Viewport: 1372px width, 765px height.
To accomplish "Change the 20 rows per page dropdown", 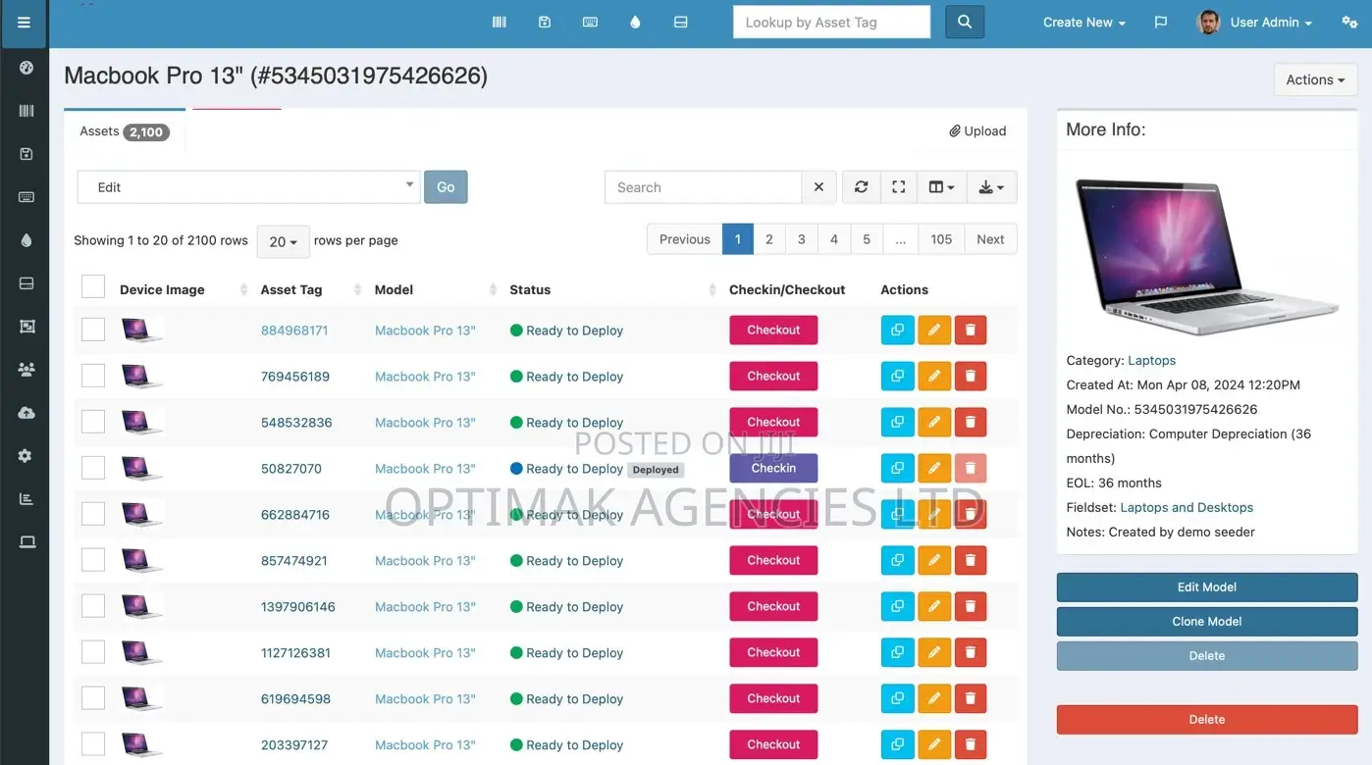I will pos(283,241).
